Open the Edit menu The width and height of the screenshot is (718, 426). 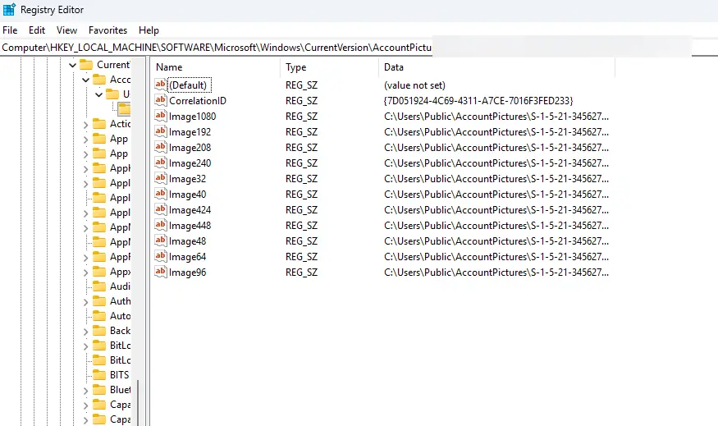(x=37, y=30)
